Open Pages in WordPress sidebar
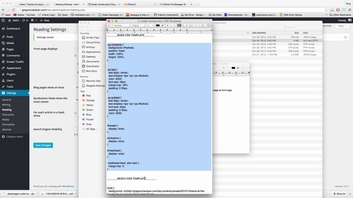 10,50
